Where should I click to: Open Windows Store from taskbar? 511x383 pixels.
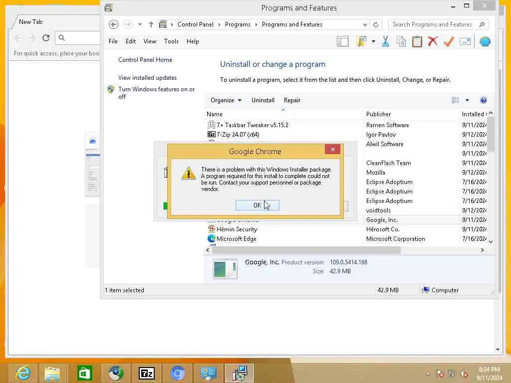coord(84,373)
